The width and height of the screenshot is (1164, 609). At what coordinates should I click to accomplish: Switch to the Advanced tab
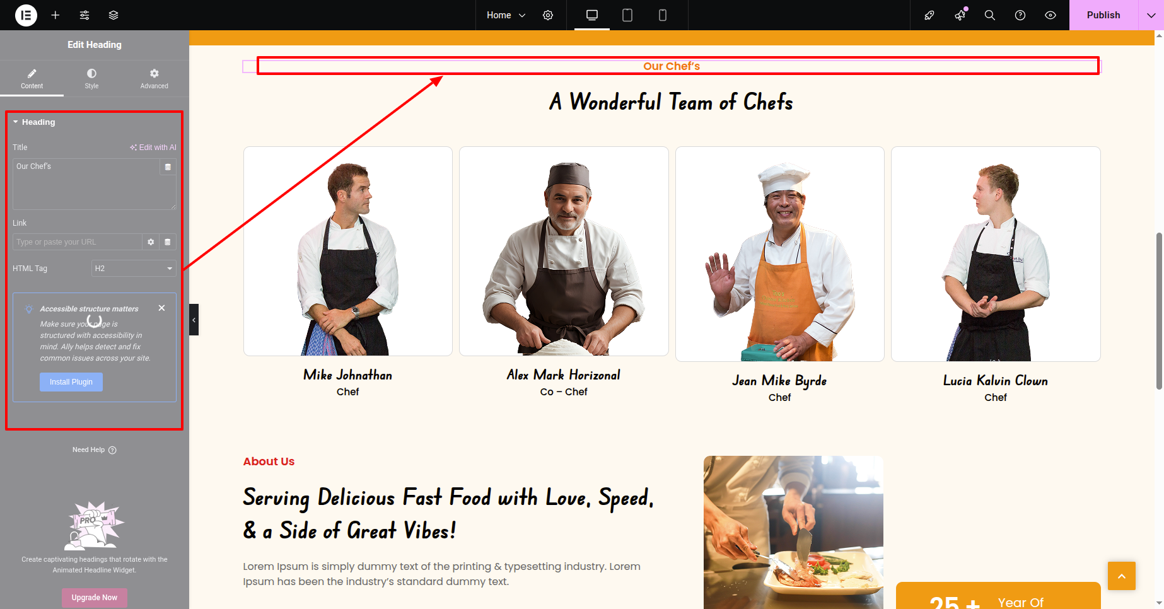(154, 79)
